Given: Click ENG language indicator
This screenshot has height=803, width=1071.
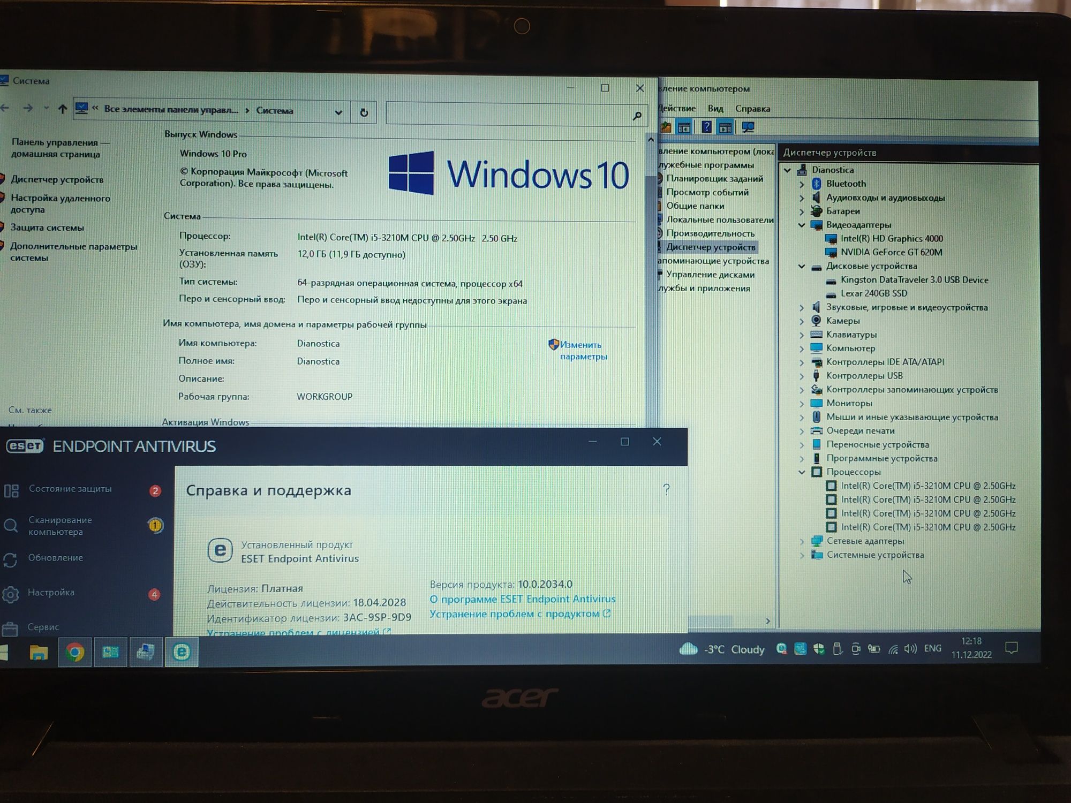Looking at the screenshot, I should pos(932,648).
